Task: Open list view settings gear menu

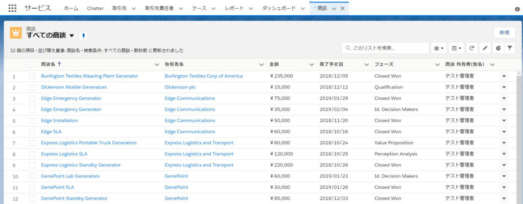Action: click(x=438, y=48)
